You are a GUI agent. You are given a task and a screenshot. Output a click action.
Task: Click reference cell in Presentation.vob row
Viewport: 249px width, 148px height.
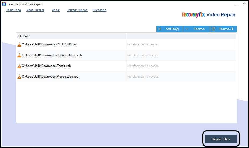pyautogui.click(x=181, y=77)
